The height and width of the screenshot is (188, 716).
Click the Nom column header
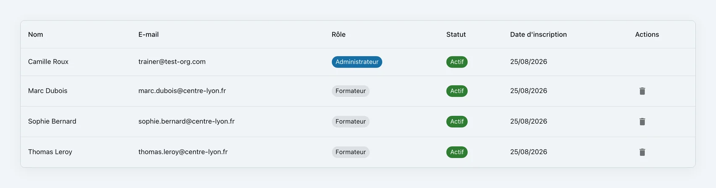(x=35, y=35)
